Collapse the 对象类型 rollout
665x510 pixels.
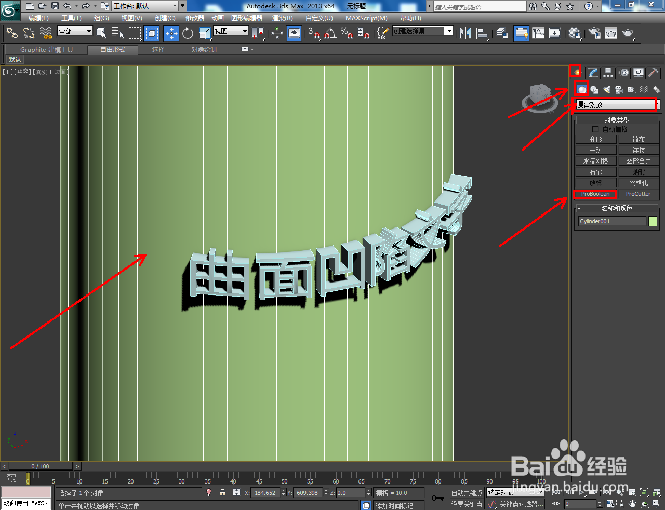click(617, 119)
